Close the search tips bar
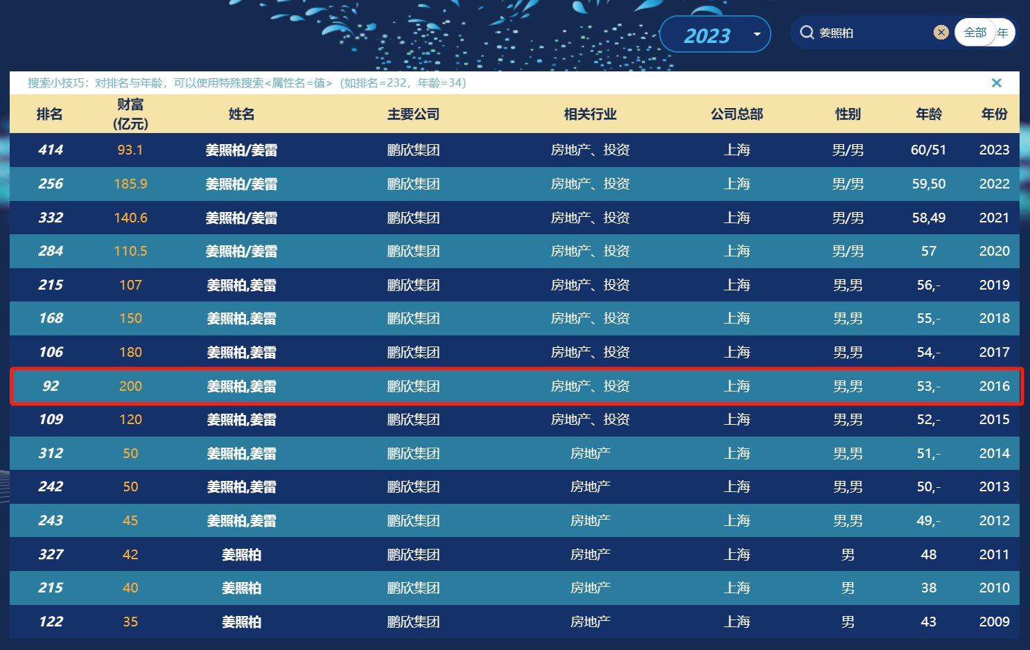The image size is (1030, 650). [997, 83]
